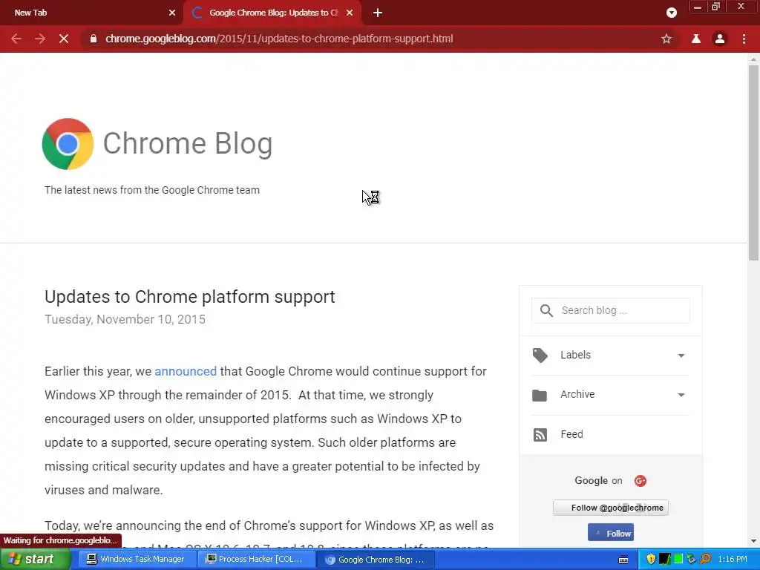Open the profile avatar menu
Image resolution: width=760 pixels, height=570 pixels.
720,39
